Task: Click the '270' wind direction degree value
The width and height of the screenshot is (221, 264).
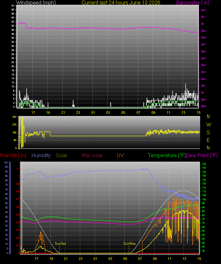Action: (x=14, y=125)
